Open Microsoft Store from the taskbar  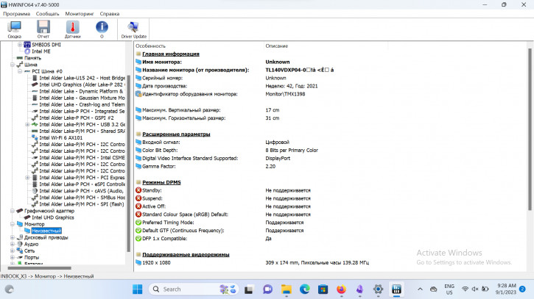point(323,289)
